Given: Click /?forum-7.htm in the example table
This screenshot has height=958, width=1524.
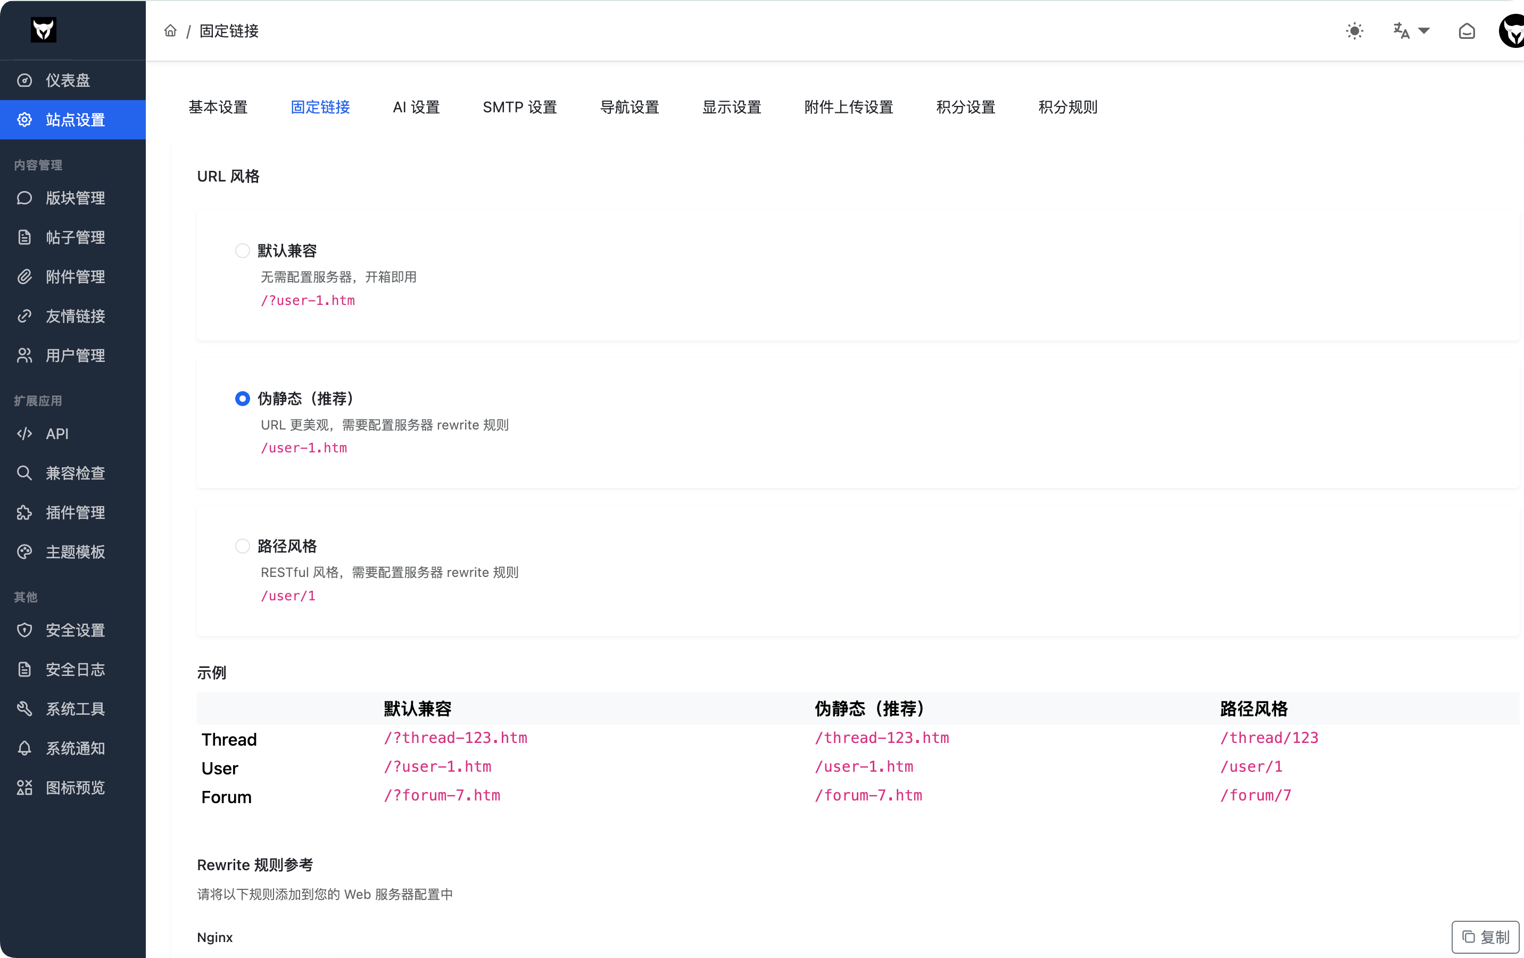Looking at the screenshot, I should (442, 795).
